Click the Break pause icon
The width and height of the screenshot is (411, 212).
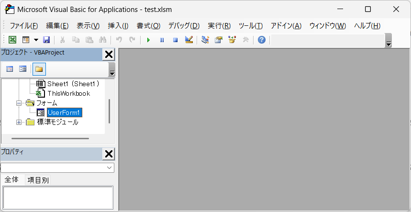162,40
